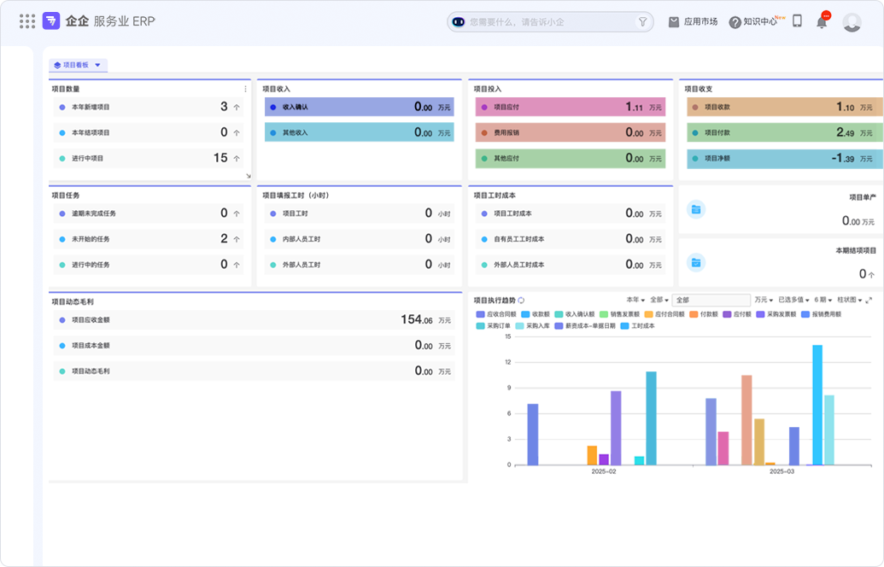Open the mobile device icon in header
Viewport: 884px width, 567px height.
tap(797, 21)
